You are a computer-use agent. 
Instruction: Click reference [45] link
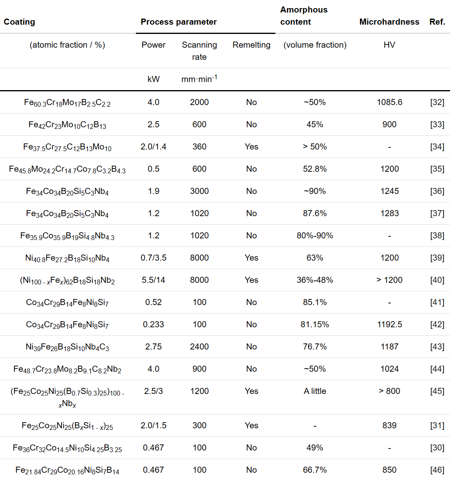pos(437,391)
